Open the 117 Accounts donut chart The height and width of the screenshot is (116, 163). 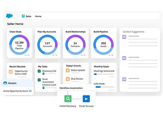(47, 45)
